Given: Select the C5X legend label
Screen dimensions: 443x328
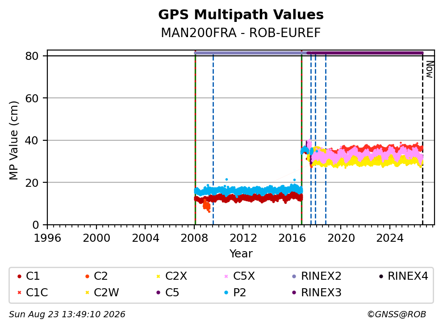Looking at the screenshot, I should point(244,276).
